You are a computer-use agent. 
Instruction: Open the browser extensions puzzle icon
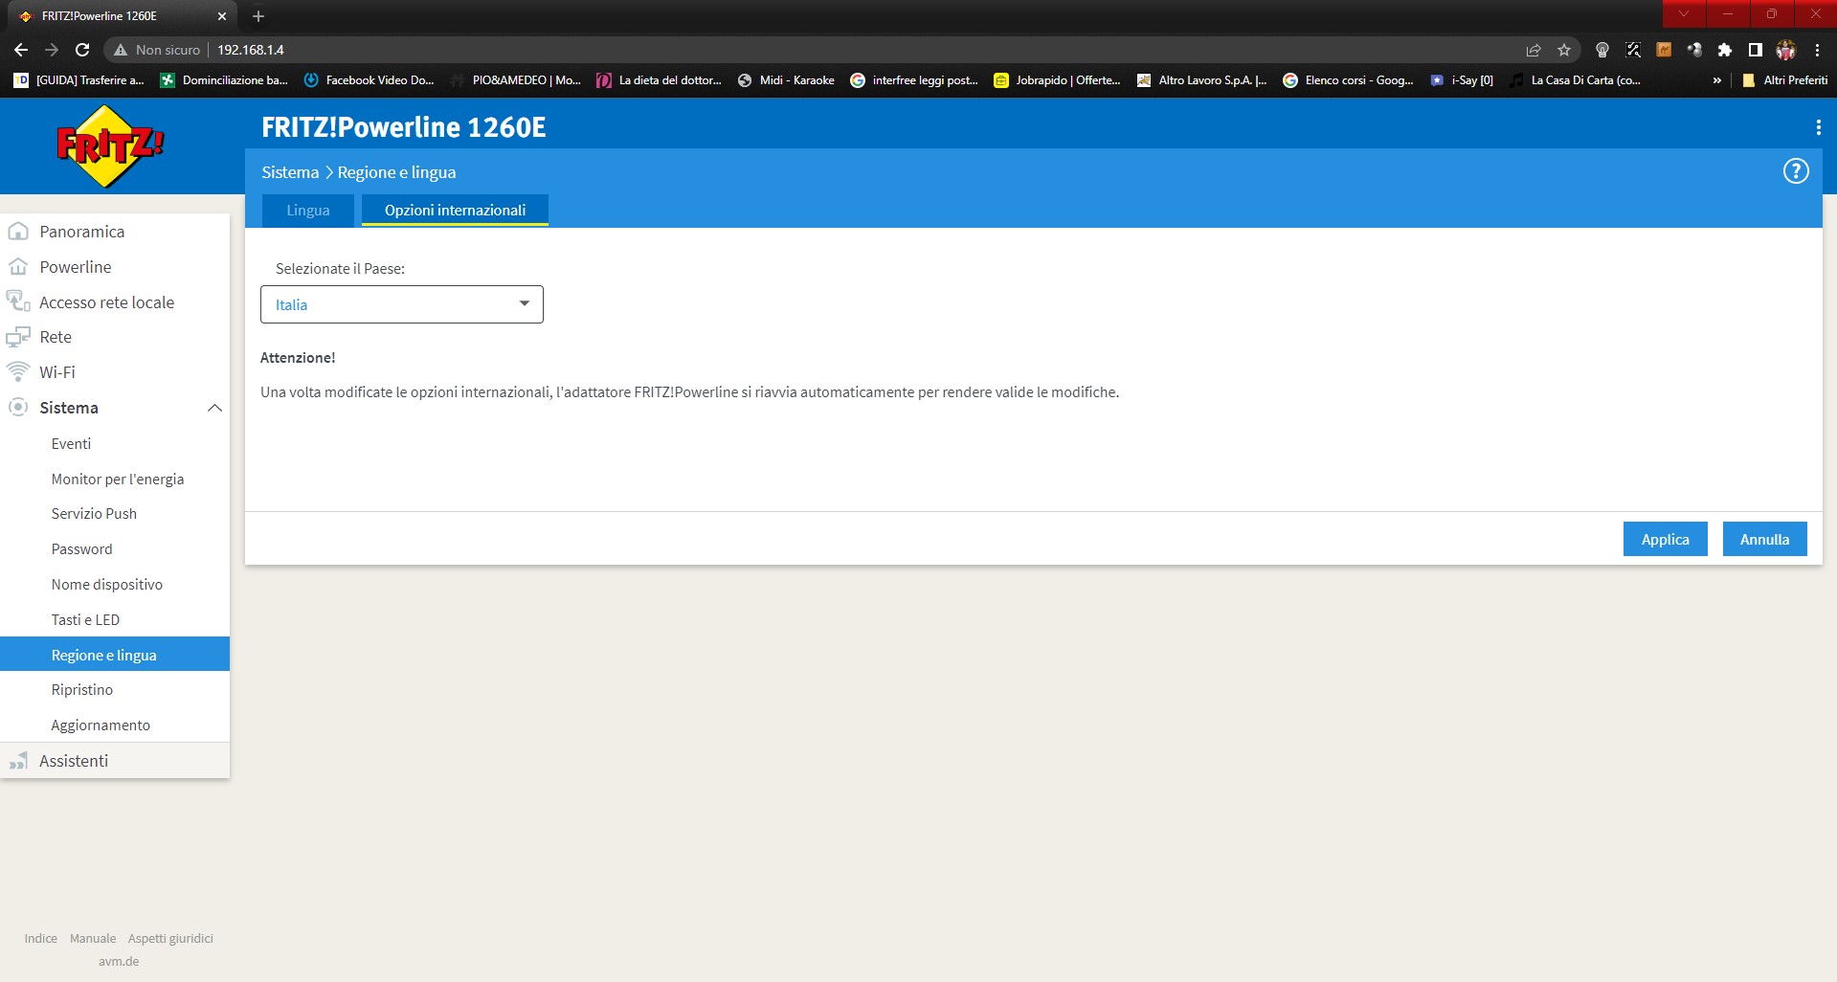point(1725,50)
